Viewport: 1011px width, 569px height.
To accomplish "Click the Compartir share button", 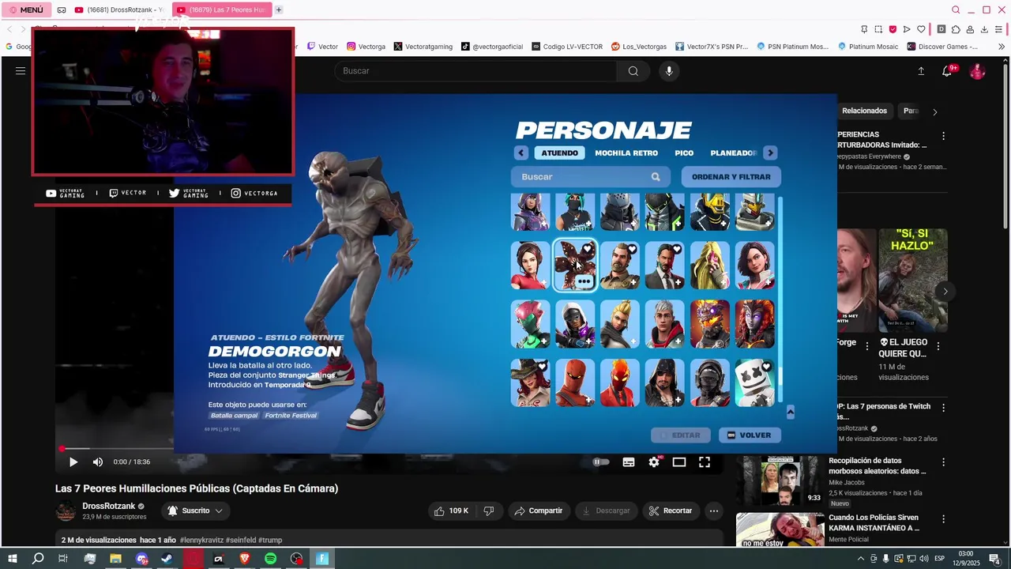I will 538,511.
